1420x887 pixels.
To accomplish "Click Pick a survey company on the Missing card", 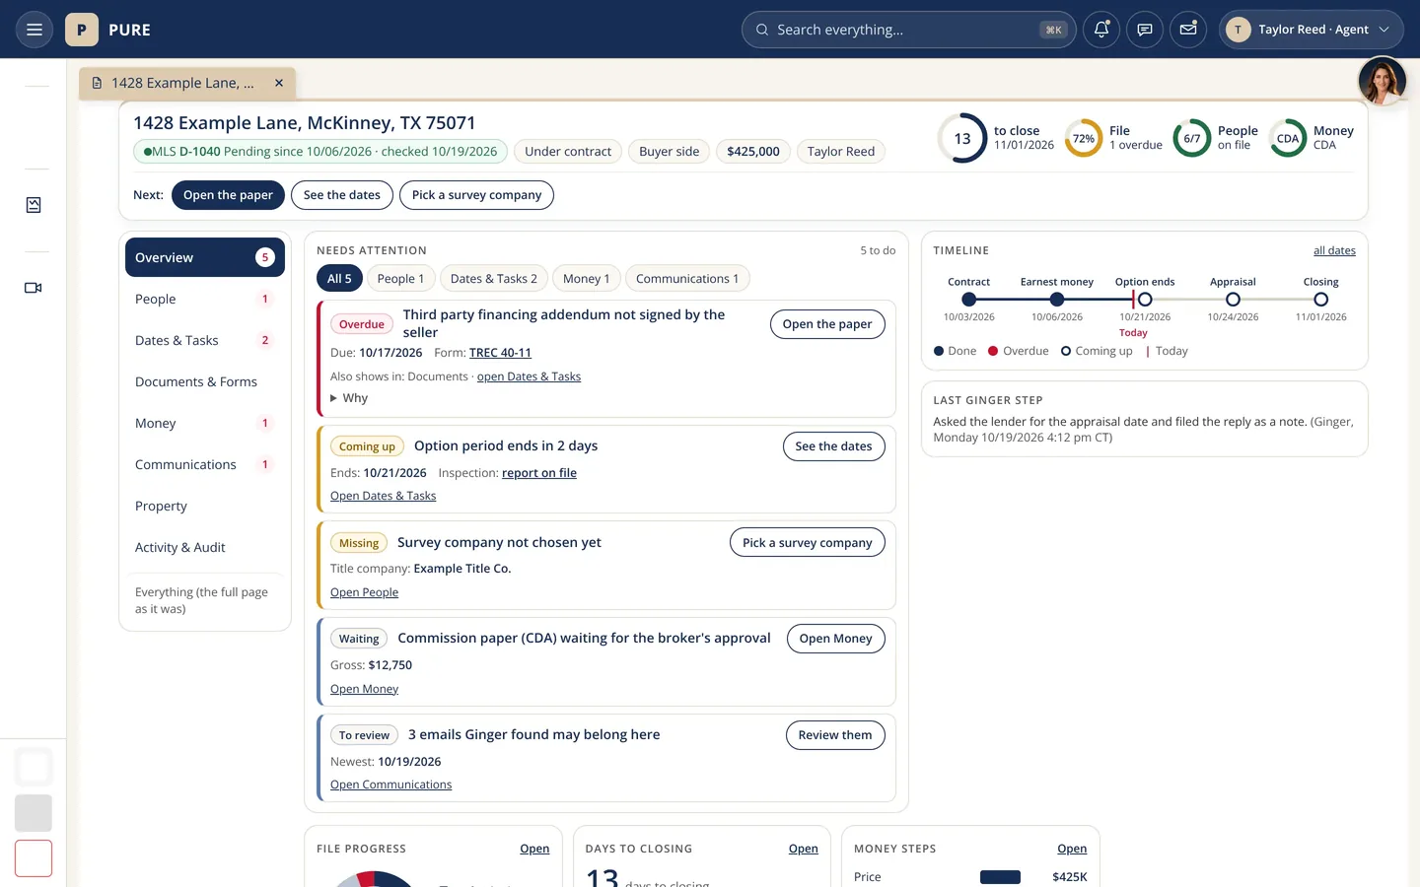I will pos(808,543).
